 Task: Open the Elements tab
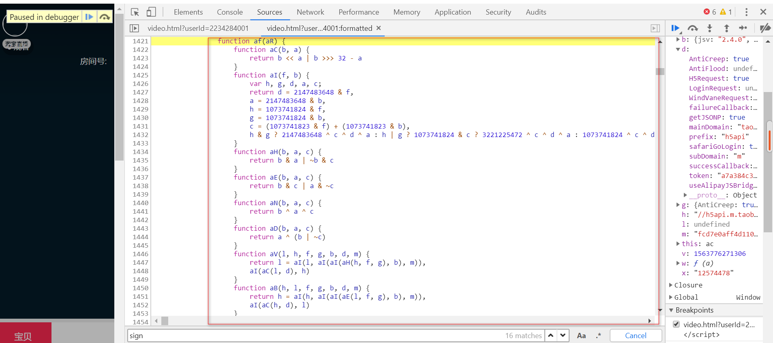(188, 12)
